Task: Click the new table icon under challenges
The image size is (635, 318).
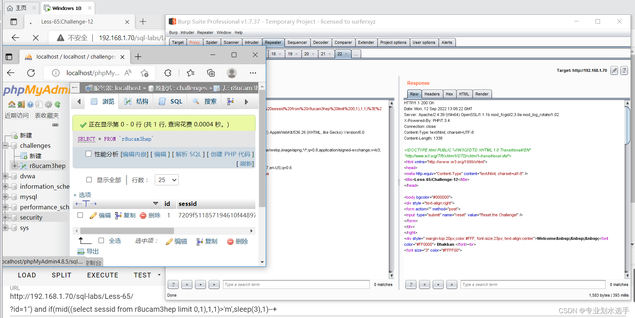Action: (x=24, y=156)
